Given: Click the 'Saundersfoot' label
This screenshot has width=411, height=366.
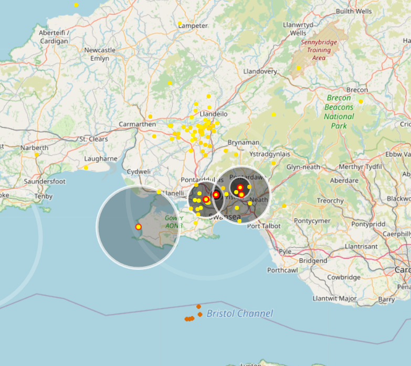Looking at the screenshot, I should [45, 182].
